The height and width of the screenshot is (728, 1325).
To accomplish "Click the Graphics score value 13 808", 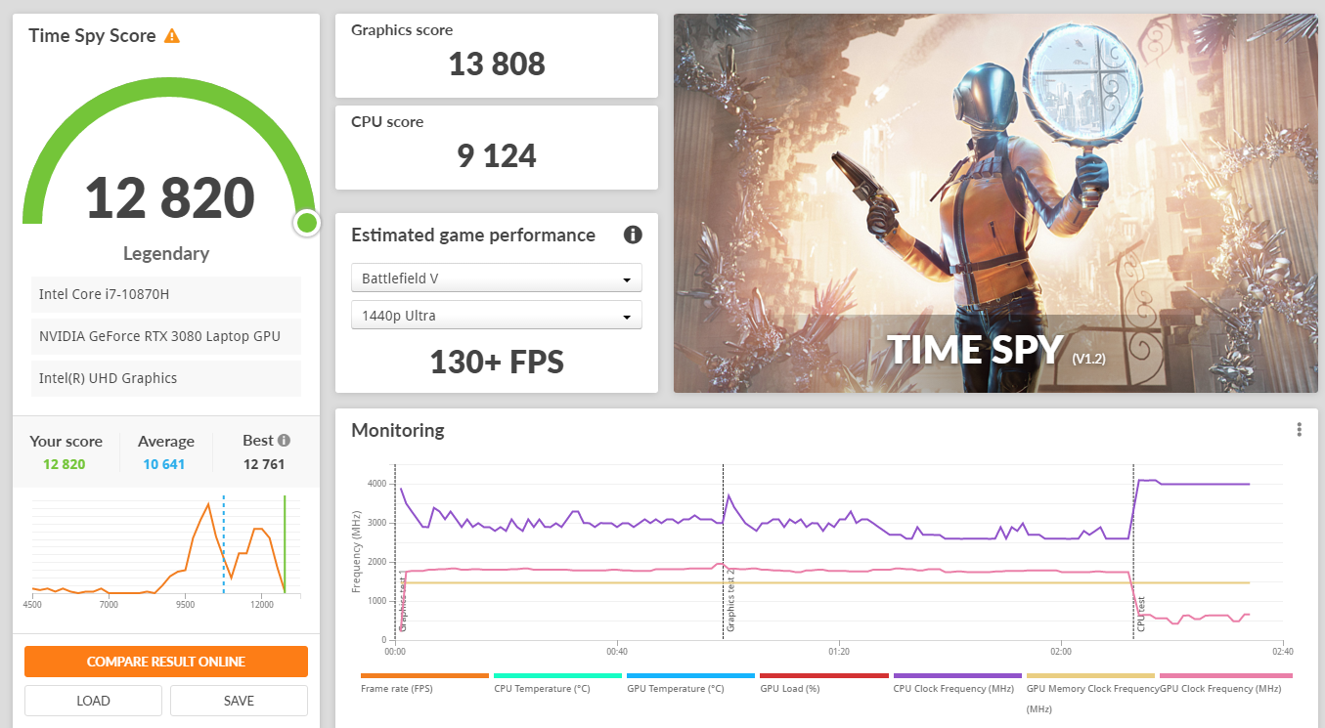I will point(497,64).
